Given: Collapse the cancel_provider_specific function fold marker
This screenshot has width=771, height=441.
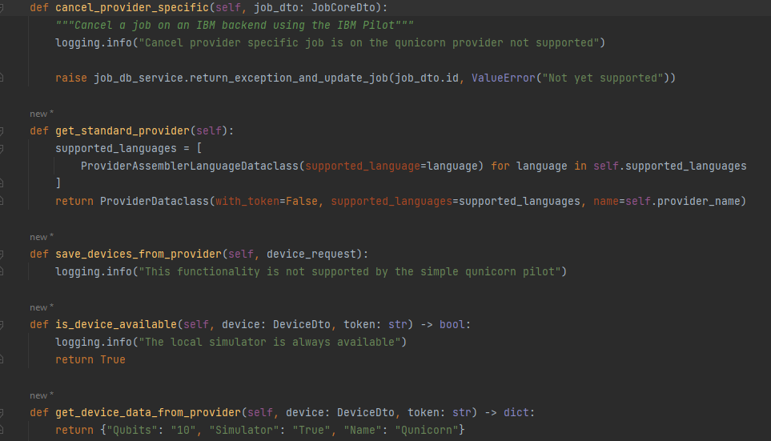Looking at the screenshot, I should [2, 8].
